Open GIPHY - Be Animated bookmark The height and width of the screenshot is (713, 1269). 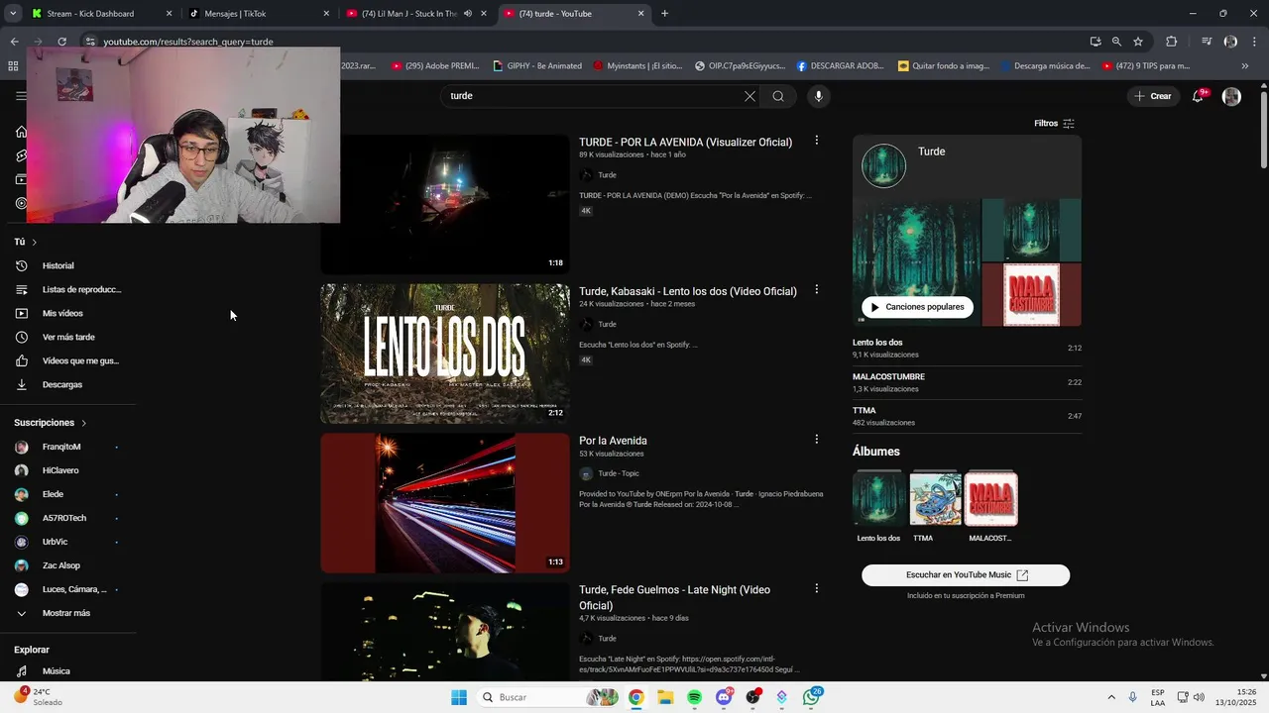point(538,66)
